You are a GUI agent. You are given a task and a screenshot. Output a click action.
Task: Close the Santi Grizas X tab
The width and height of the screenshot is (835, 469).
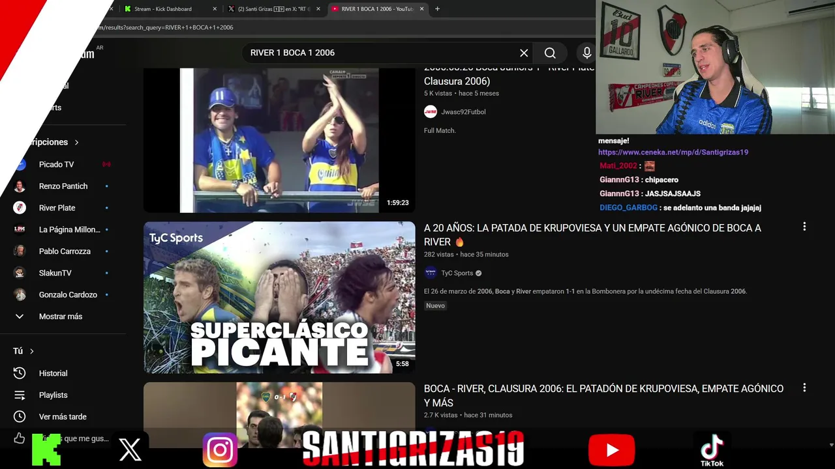tap(319, 9)
